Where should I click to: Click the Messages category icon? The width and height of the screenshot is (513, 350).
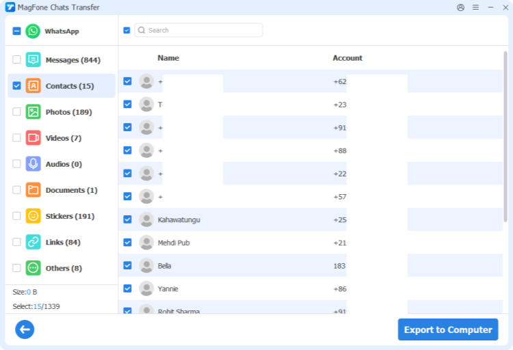(x=33, y=60)
